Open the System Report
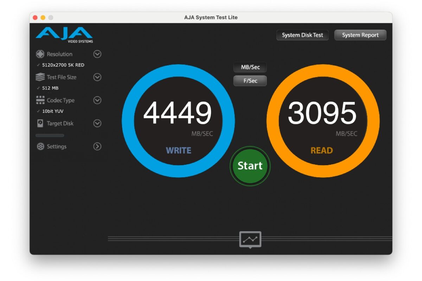This screenshot has height=281, width=422. coord(360,35)
